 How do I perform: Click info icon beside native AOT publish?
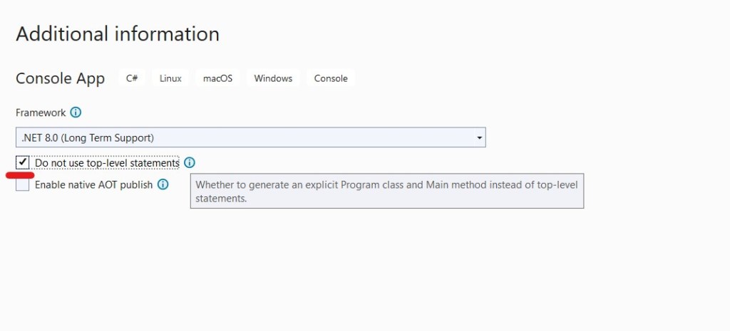pos(163,185)
